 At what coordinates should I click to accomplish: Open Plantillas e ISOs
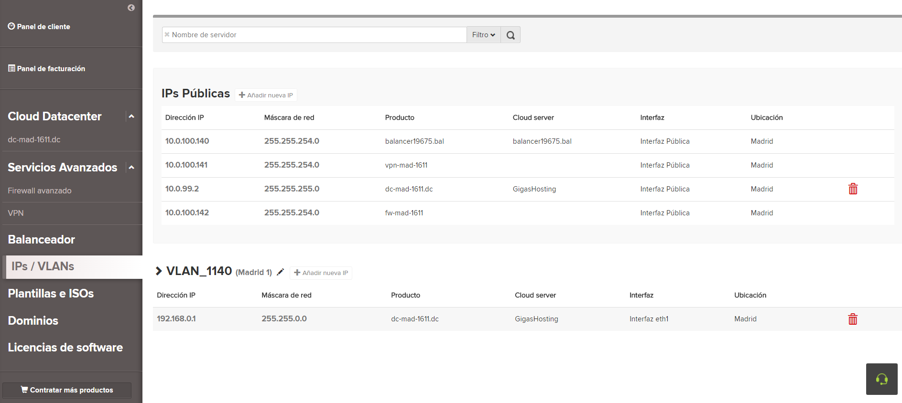tap(51, 293)
